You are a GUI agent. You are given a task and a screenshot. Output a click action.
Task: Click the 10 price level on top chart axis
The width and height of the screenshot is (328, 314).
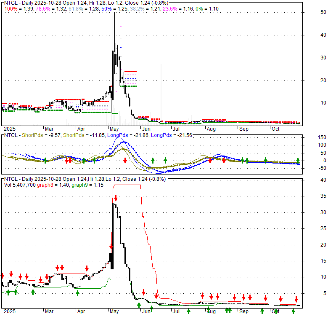pyautogui.click(x=323, y=103)
